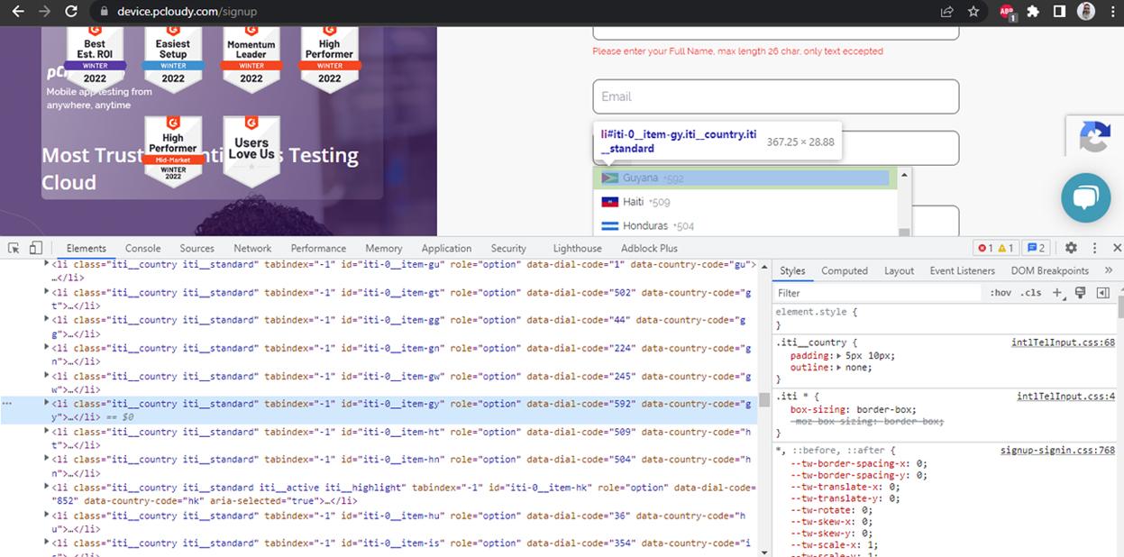Screen dimensions: 1124x557
Task: Click the forward navigation arrow
Action: point(44,12)
